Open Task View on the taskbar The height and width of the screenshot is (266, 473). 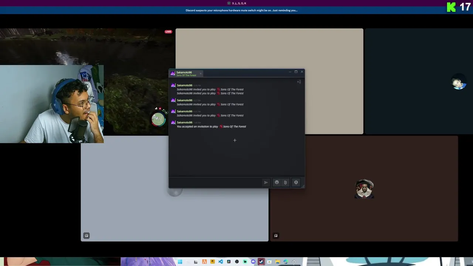195,262
